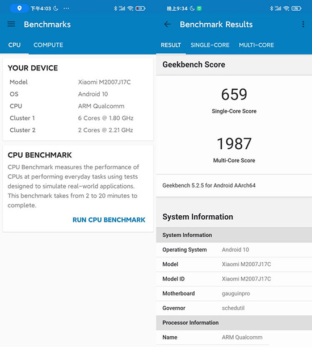Select the CPU tab
312x347 pixels.
pyautogui.click(x=14, y=45)
